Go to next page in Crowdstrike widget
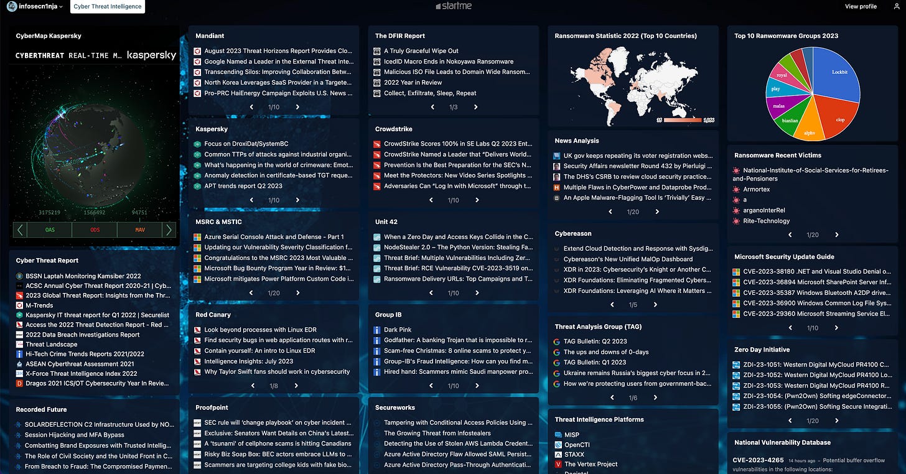Screen dimensions: 906x474 point(478,200)
